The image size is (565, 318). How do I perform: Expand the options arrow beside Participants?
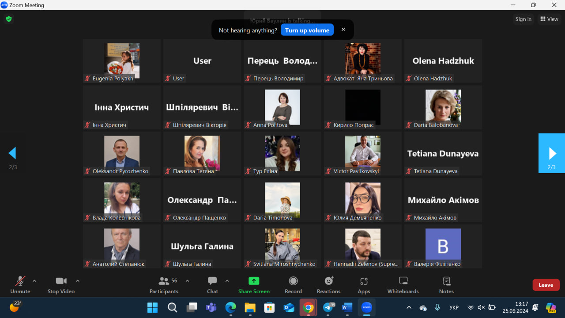click(187, 280)
